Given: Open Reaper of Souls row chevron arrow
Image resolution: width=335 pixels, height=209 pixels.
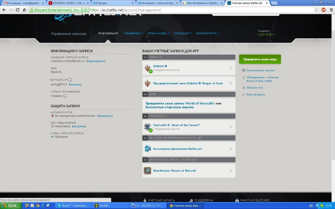Looking at the screenshot, I should [231, 83].
